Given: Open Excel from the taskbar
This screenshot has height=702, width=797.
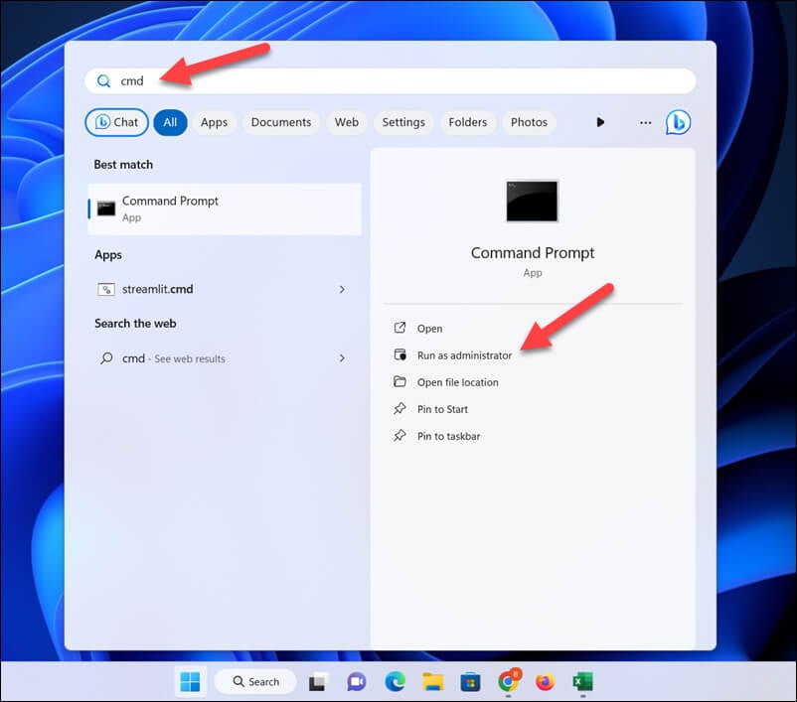Looking at the screenshot, I should click(582, 681).
